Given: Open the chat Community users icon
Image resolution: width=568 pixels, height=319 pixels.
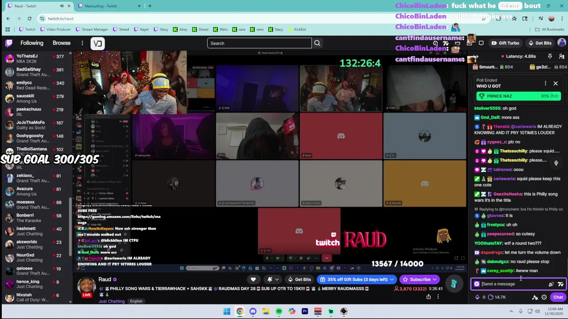Looking at the screenshot, I should 561,56.
